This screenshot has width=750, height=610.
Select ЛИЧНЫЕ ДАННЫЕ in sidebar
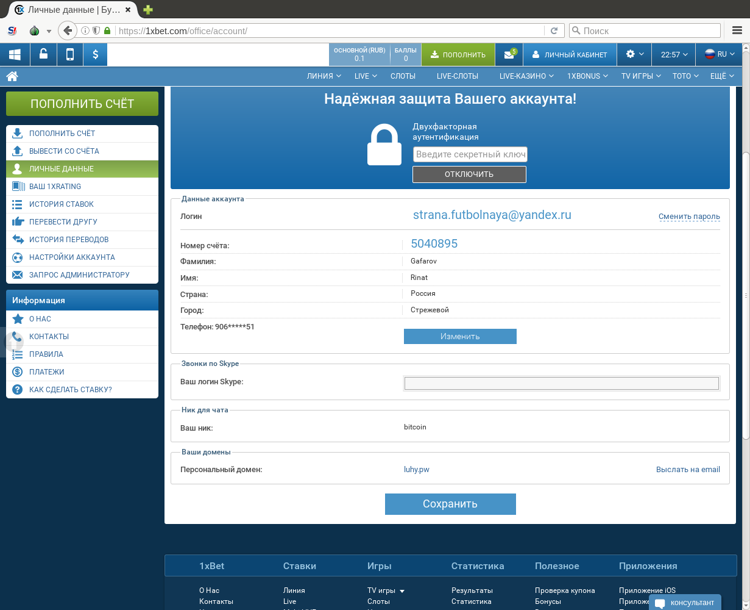click(82, 169)
